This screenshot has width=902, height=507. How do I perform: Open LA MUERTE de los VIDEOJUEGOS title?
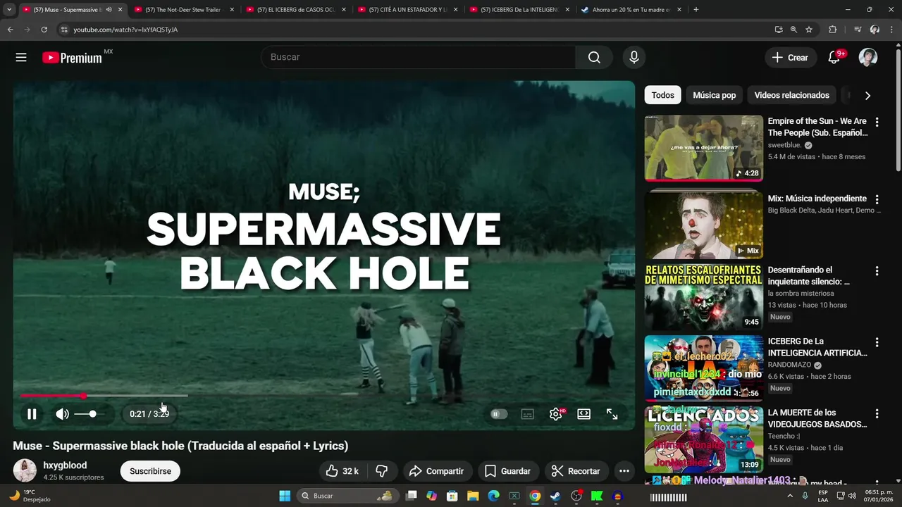(817, 418)
